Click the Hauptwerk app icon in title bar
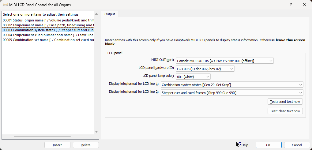 click(5, 5)
